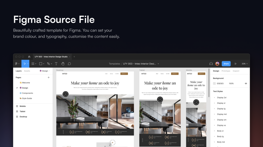Switch to the Layers tab
Image resolution: width=263 pixels, height=147 pixels.
19,71
